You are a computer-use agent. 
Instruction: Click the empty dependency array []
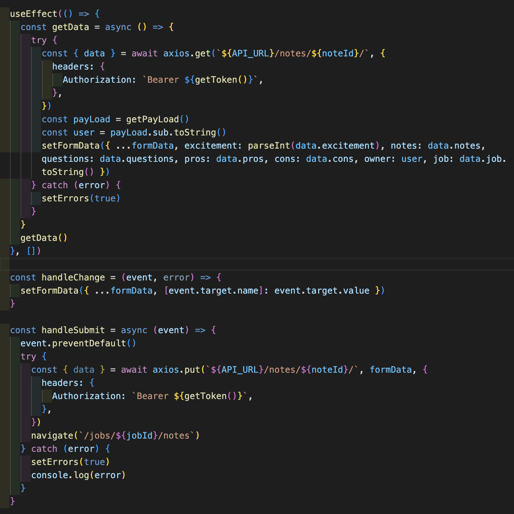31,251
